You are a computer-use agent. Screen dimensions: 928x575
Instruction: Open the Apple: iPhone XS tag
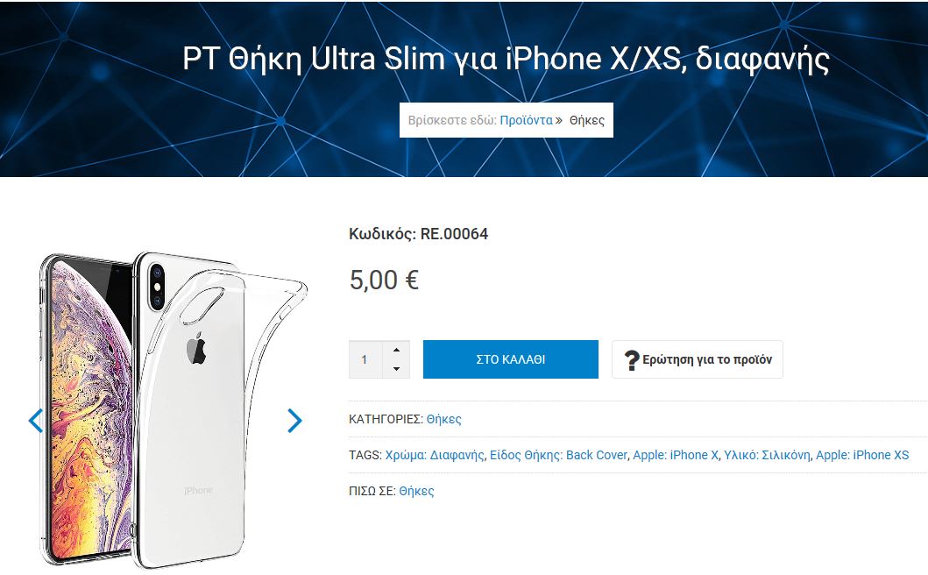pos(862,455)
